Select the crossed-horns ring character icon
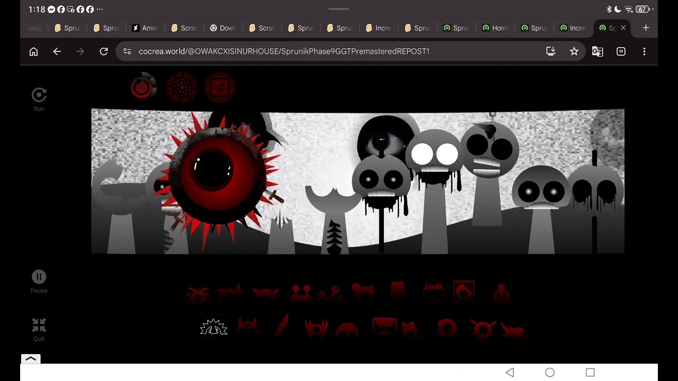Screen dimensions: 678x381 coord(484,329)
